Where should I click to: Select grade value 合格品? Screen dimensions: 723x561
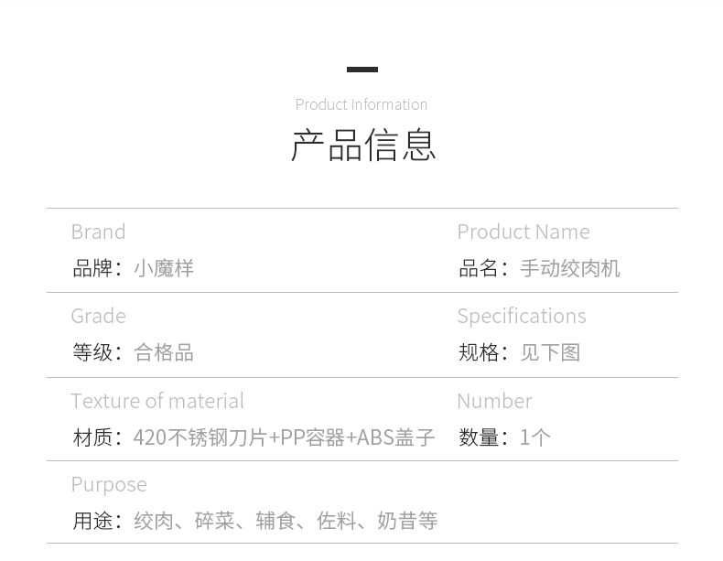pyautogui.click(x=164, y=352)
